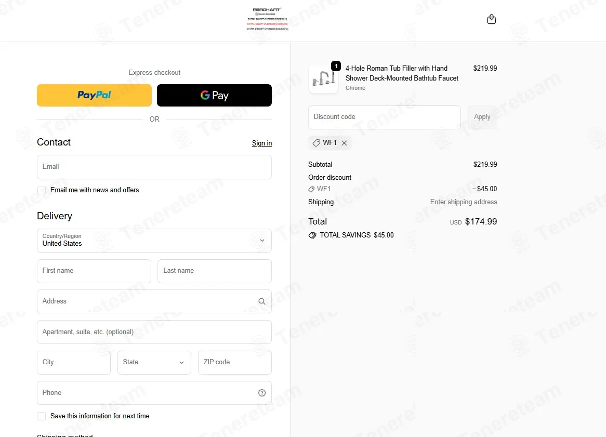Open the Country/Region dropdown

154,241
